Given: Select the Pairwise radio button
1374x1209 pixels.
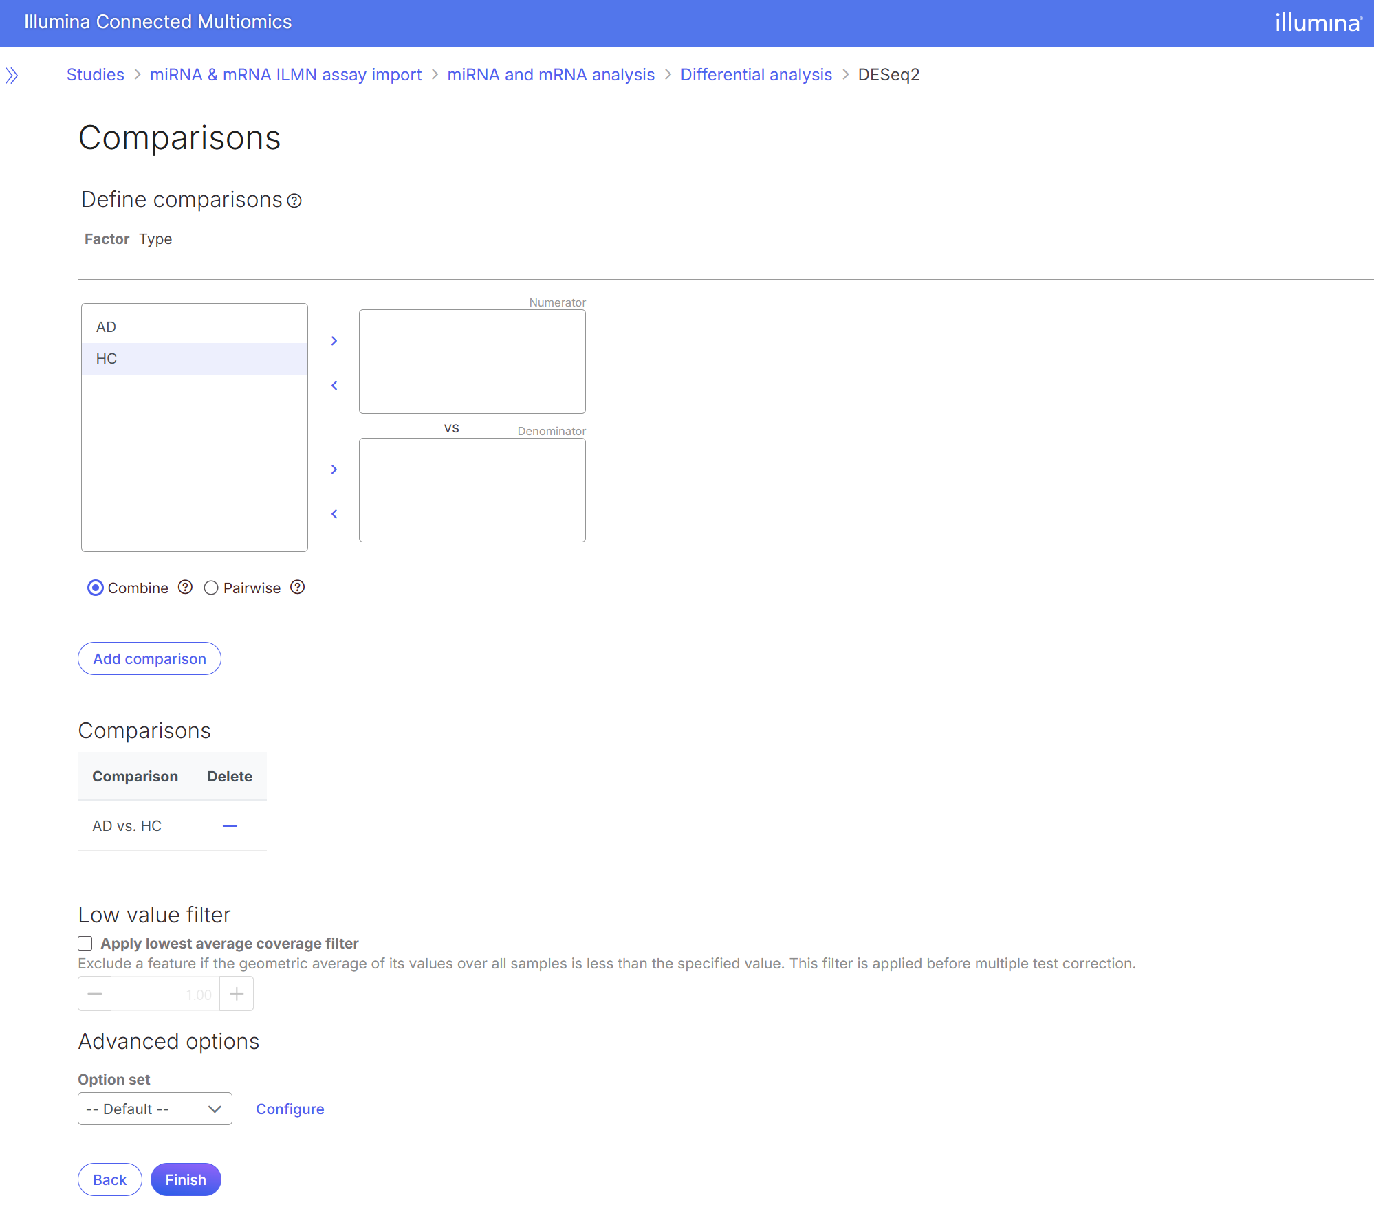Looking at the screenshot, I should tap(211, 588).
